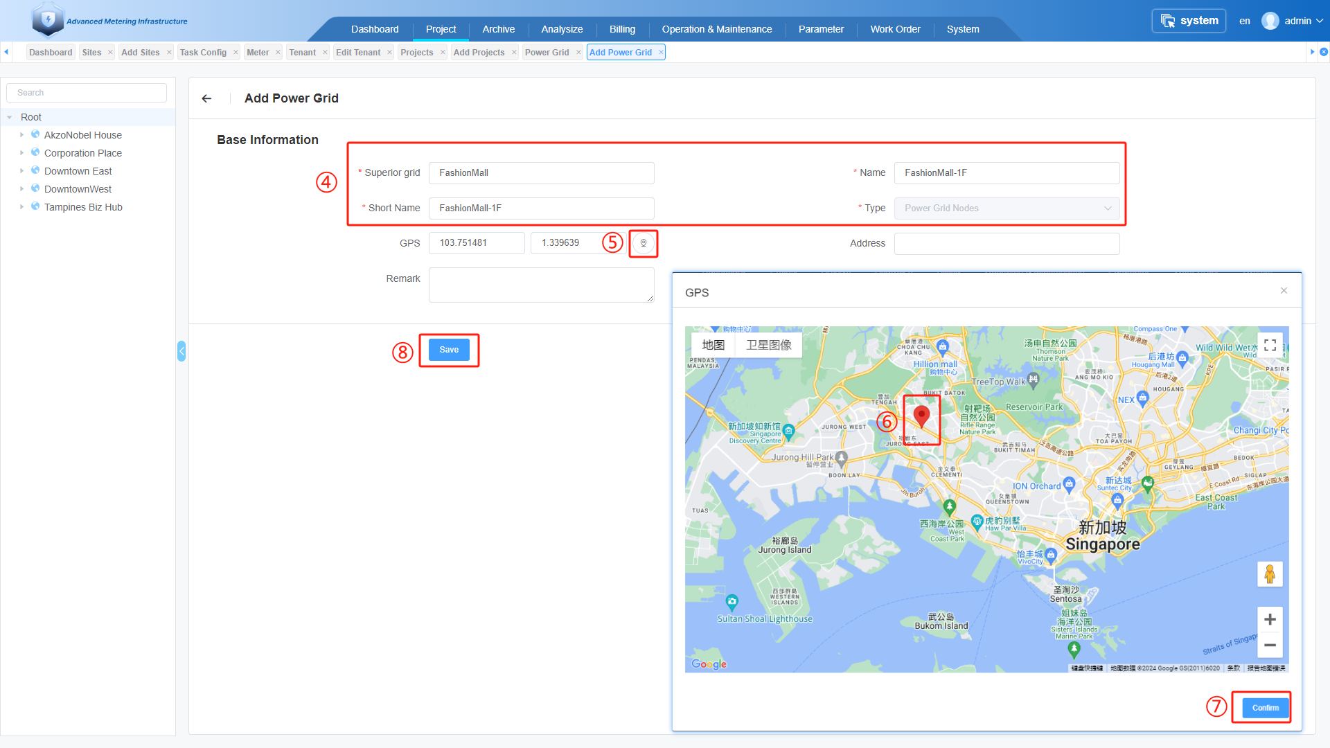
Task: Click the back arrow beside Add Power Grid
Action: pyautogui.click(x=206, y=98)
